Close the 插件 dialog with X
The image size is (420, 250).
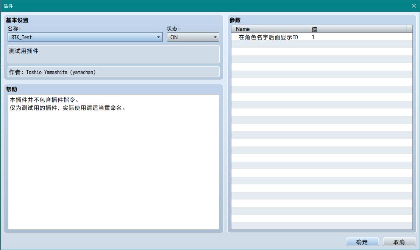click(x=414, y=6)
